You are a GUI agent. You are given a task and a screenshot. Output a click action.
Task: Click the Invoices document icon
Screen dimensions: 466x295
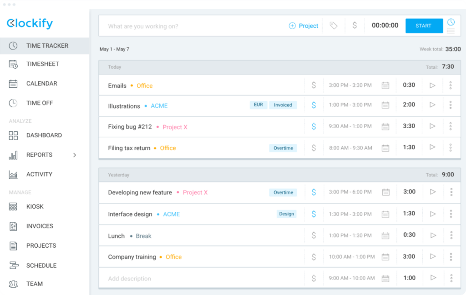pyautogui.click(x=13, y=226)
